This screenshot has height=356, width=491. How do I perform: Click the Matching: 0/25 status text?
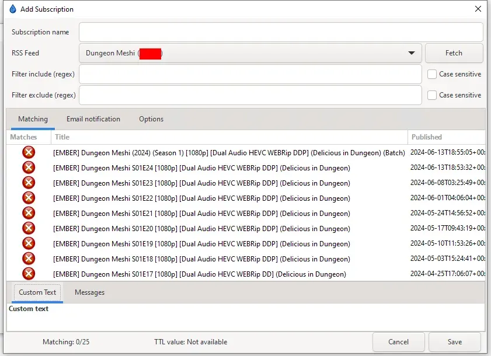[66, 342]
